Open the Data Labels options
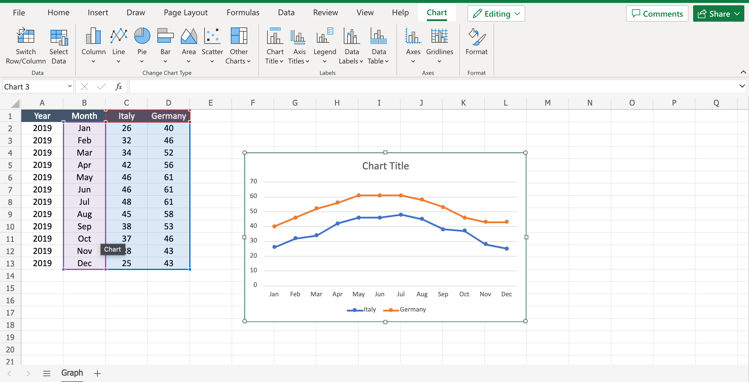749x382 pixels. click(x=351, y=37)
